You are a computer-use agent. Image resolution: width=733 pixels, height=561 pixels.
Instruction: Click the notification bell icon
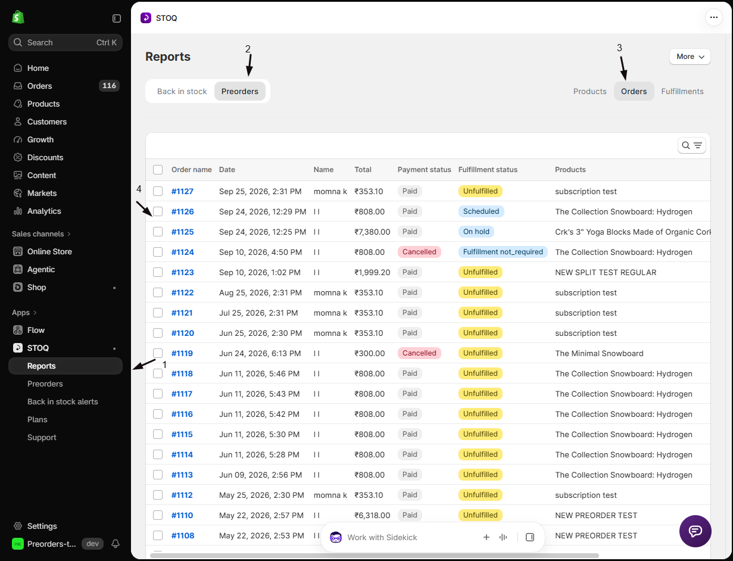116,544
